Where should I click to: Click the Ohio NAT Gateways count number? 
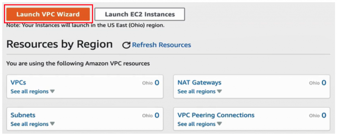tap(324, 83)
